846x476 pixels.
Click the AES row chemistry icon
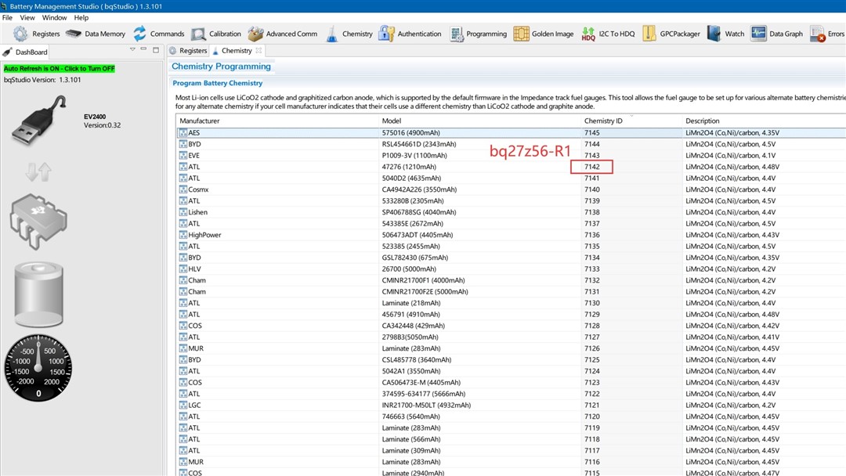click(183, 132)
